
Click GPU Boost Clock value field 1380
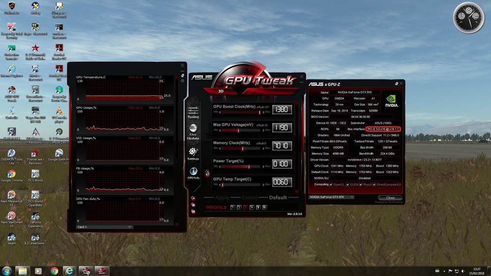pyautogui.click(x=282, y=110)
